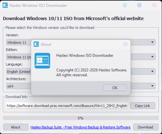This screenshot has width=162, height=134.
Task: Click the Version: label
Action: pos(12,35)
